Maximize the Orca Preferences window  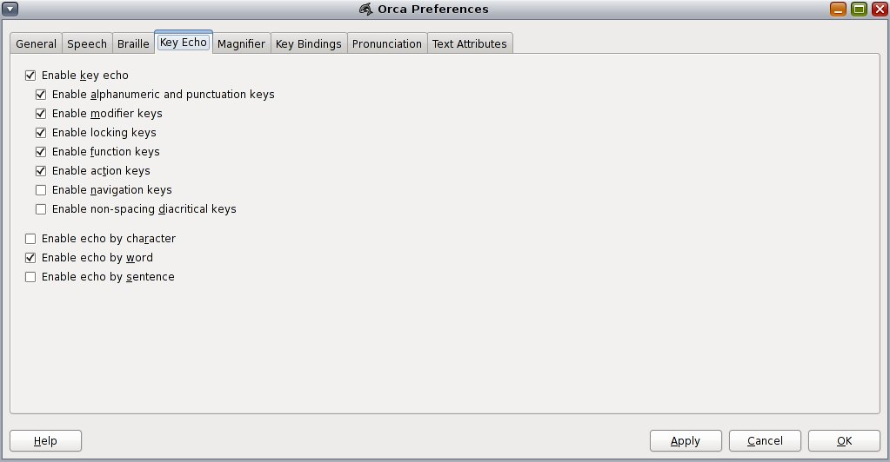pos(859,10)
